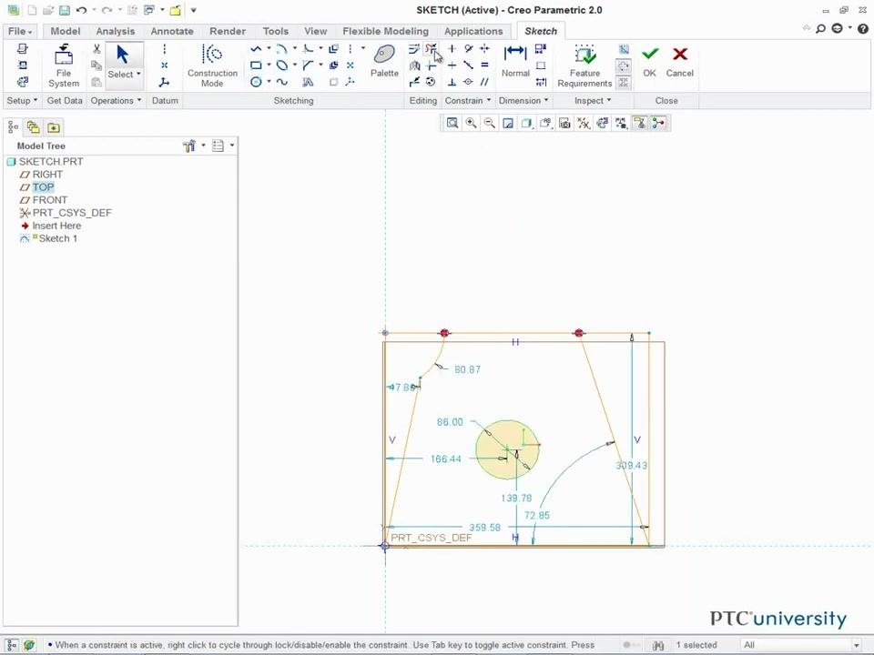Apply the Tangent constraint
874x655 pixels.
[x=468, y=49]
